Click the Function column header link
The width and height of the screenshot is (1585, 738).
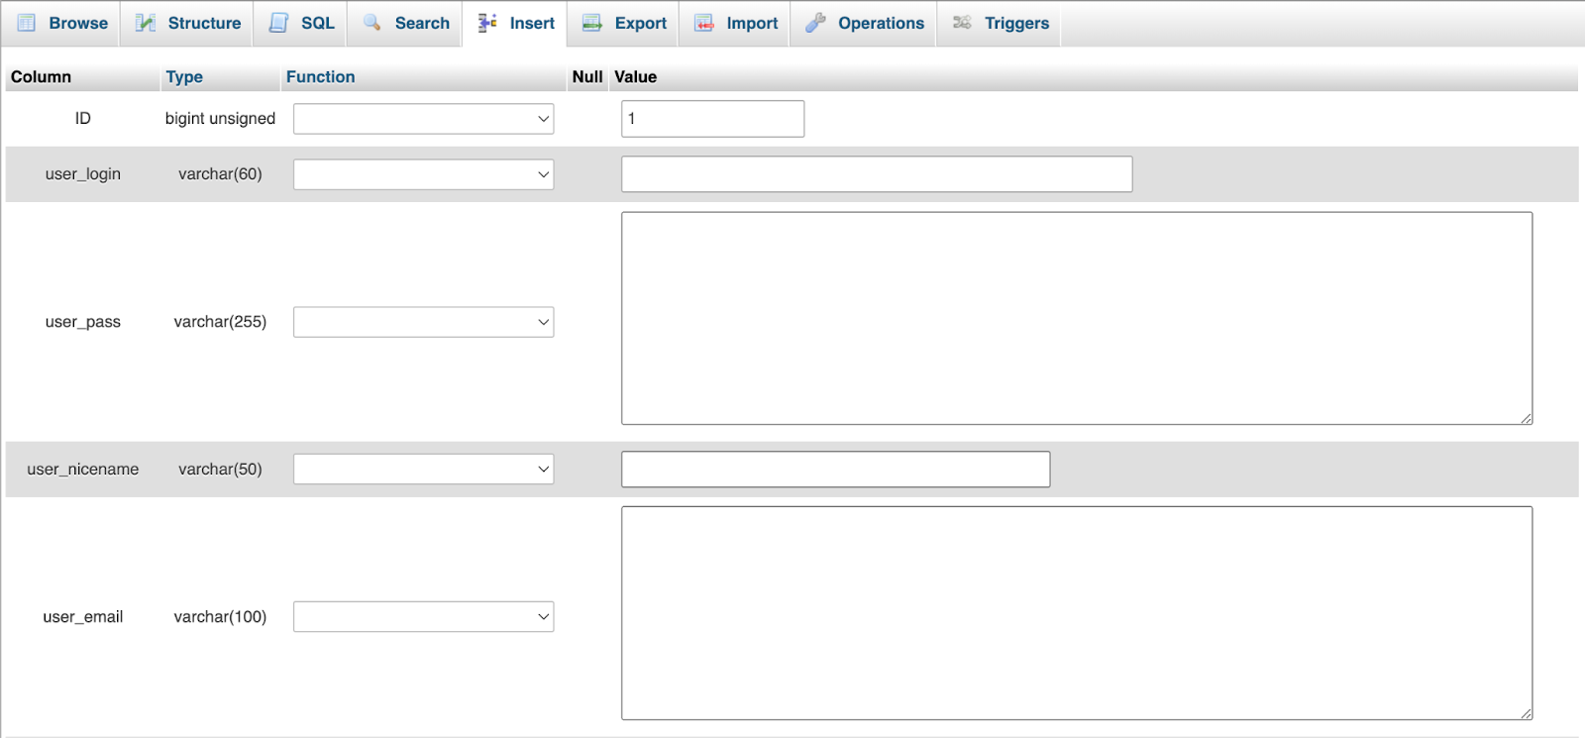pyautogui.click(x=320, y=77)
